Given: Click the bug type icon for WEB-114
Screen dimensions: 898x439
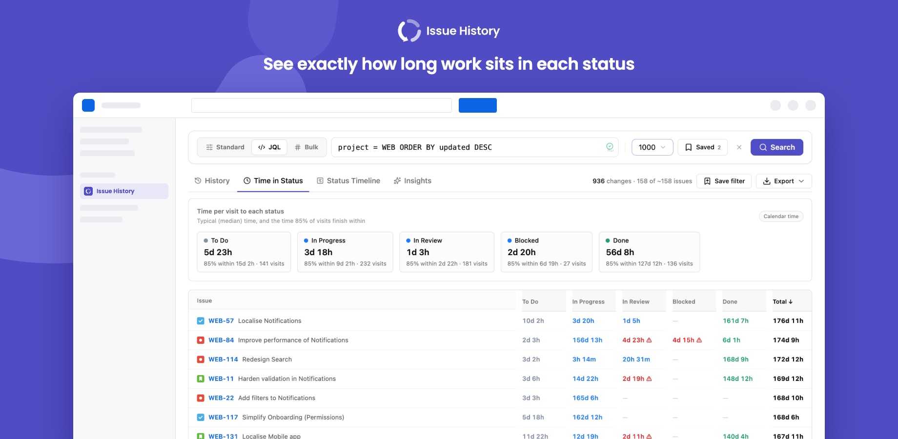Looking at the screenshot, I should pyautogui.click(x=201, y=359).
